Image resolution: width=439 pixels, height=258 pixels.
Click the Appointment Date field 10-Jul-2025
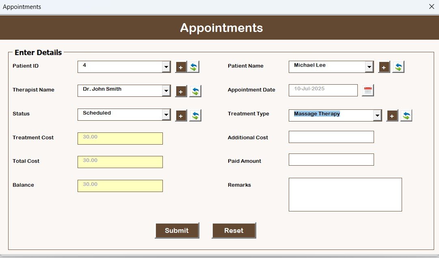pyautogui.click(x=323, y=90)
